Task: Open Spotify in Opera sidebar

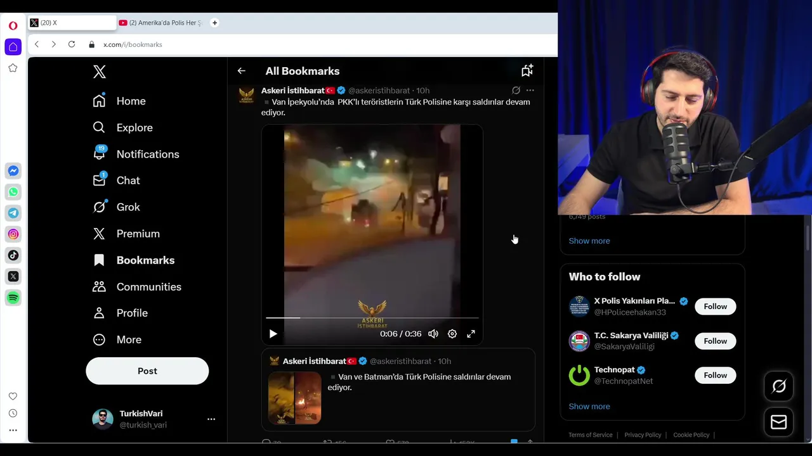Action: pos(13,298)
